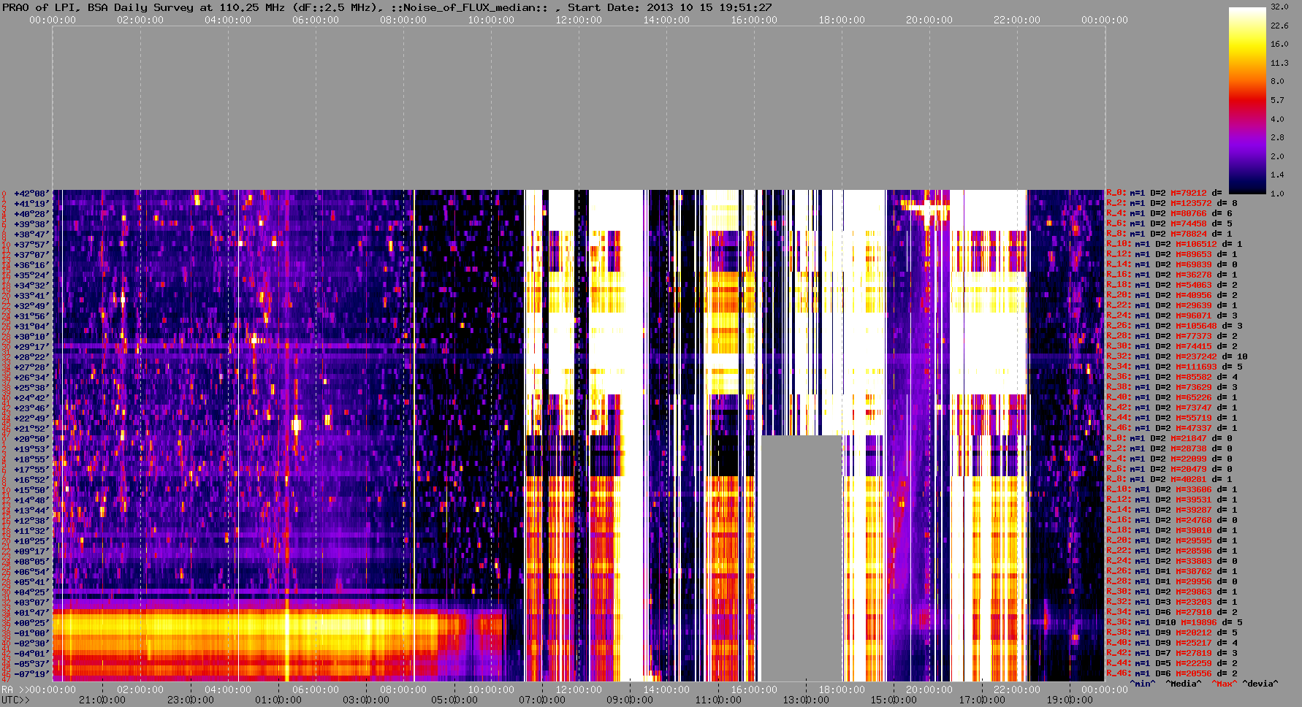
Task: Click declination label +00°25'
Action: pyautogui.click(x=31, y=623)
